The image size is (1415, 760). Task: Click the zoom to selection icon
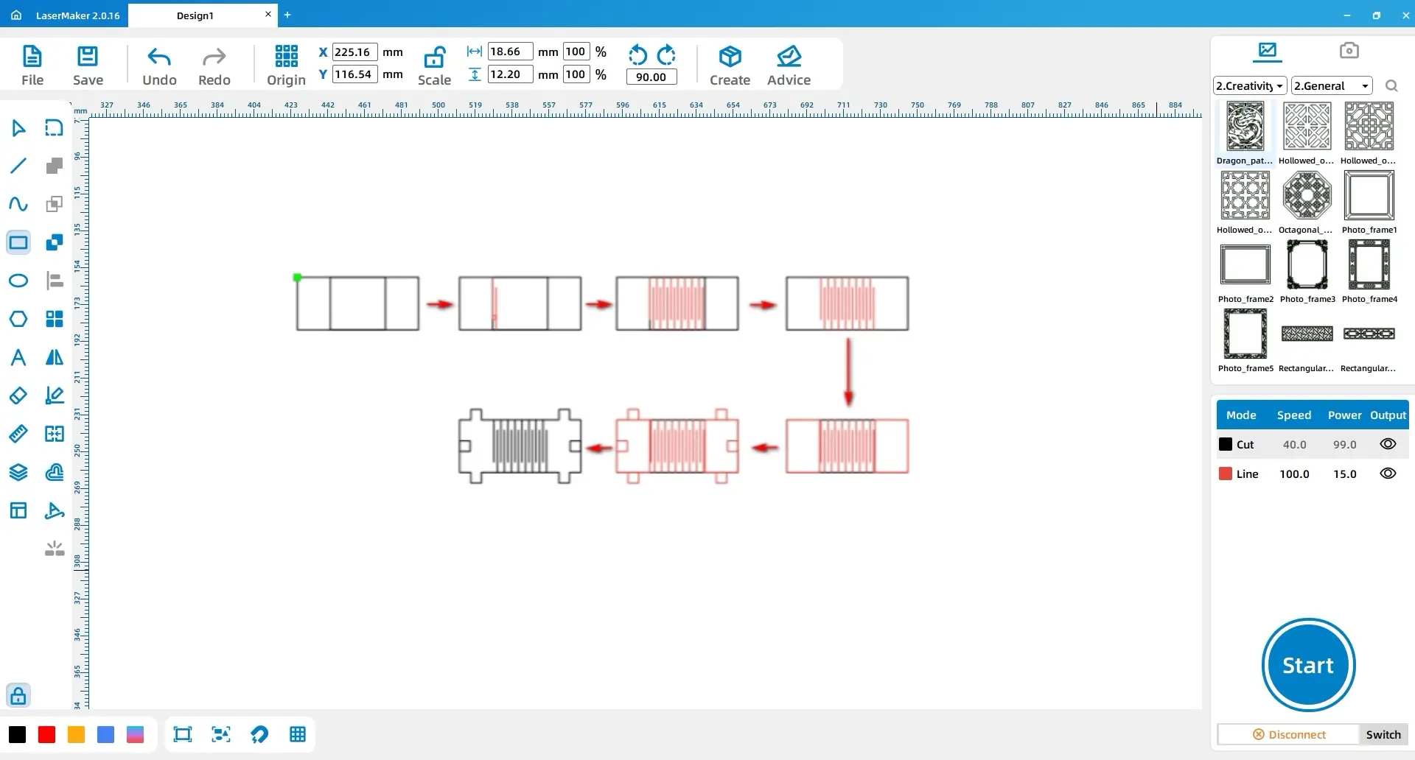(x=221, y=734)
